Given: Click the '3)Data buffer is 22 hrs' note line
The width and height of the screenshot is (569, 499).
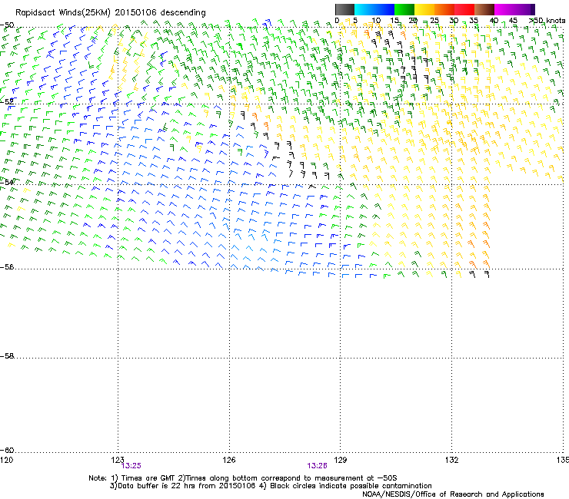Looking at the screenshot, I should (271, 486).
